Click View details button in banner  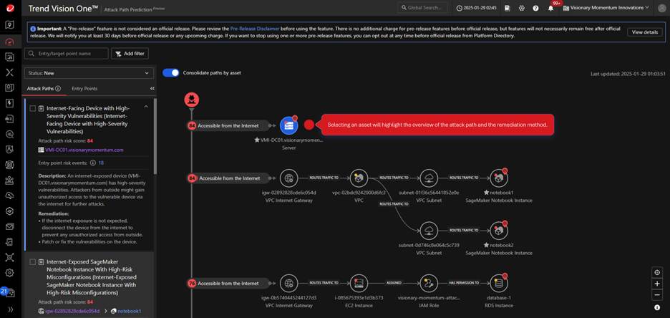pos(645,32)
